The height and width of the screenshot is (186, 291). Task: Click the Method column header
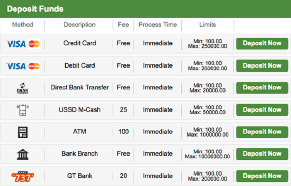[22, 25]
